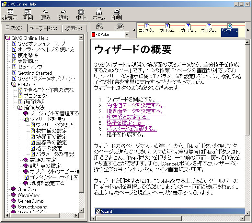This screenshot has height=223, width=252.
Task: Click the content pane vertical scrollbar thumb
Action: coord(247,90)
